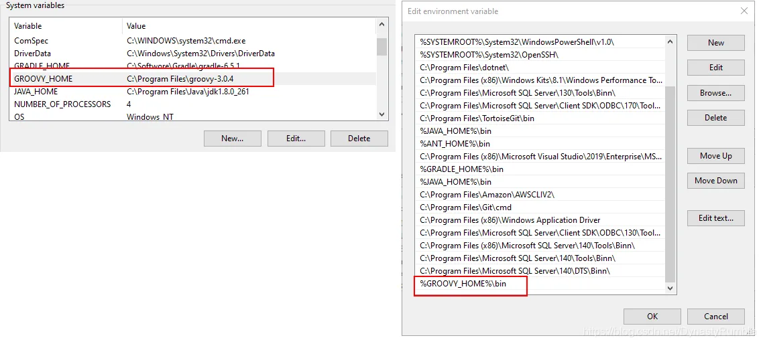Image resolution: width=763 pixels, height=344 pixels.
Task: Click the path list scrollbar thumb
Action: point(670,184)
